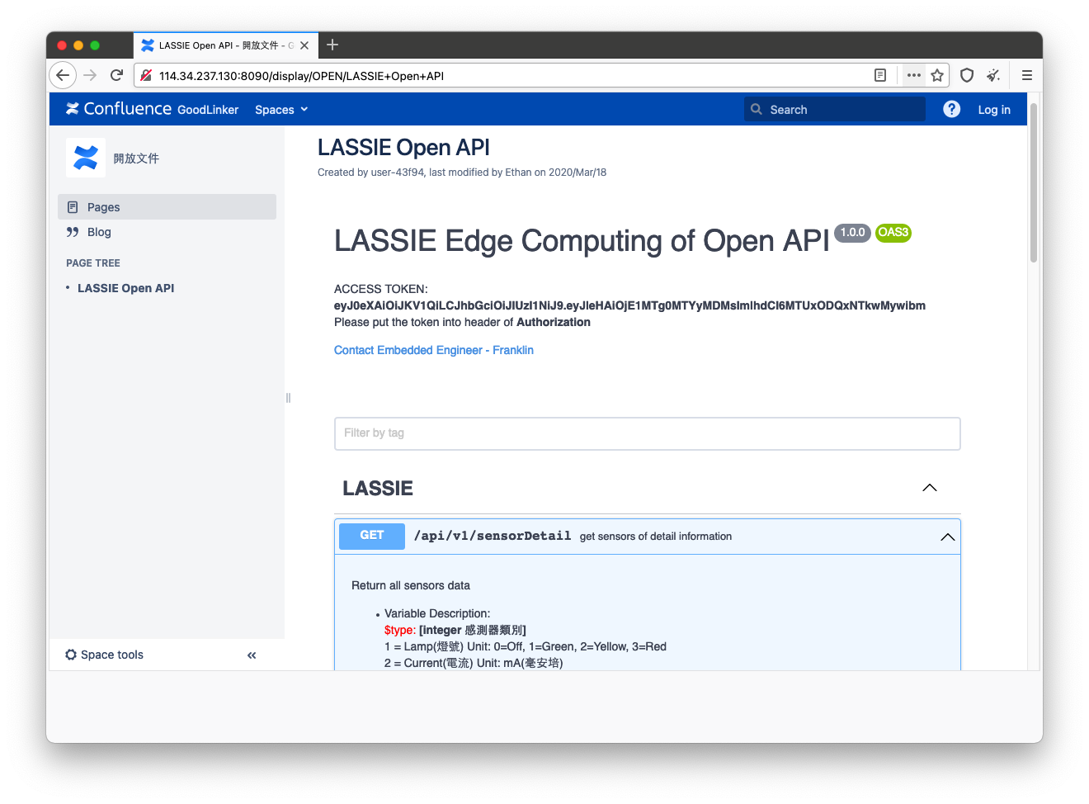1089x804 pixels.
Task: Click the sidebar resize handle
Action: point(288,398)
